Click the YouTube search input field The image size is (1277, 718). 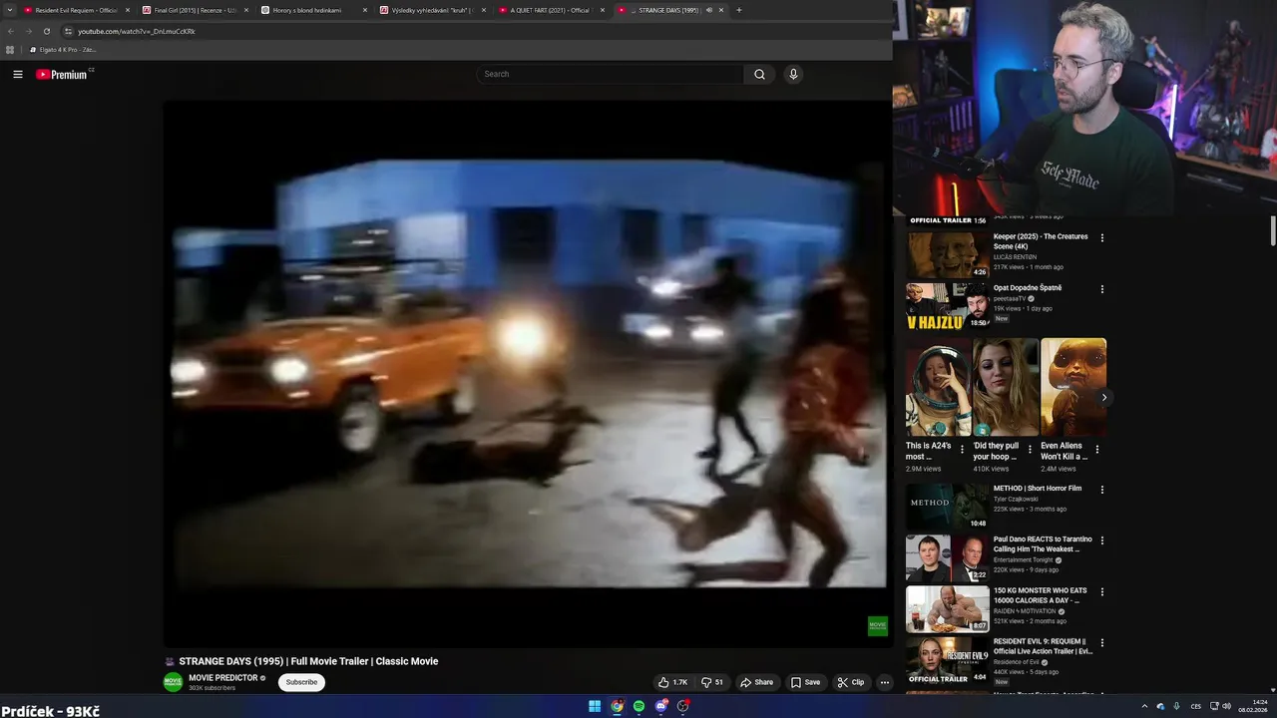tap(611, 74)
